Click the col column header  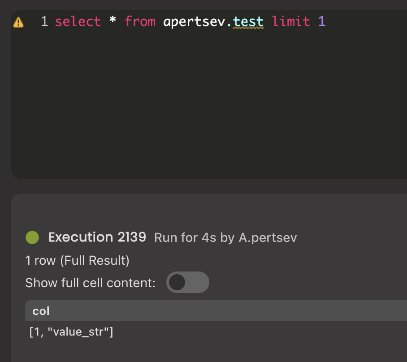click(41, 311)
